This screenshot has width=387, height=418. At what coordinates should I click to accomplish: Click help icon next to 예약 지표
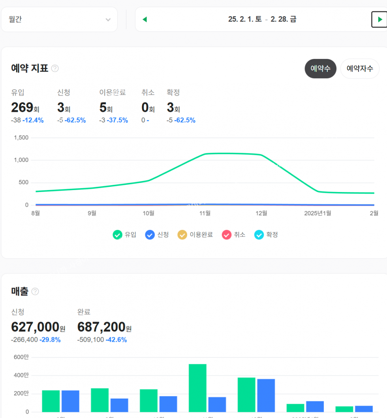[x=55, y=68]
